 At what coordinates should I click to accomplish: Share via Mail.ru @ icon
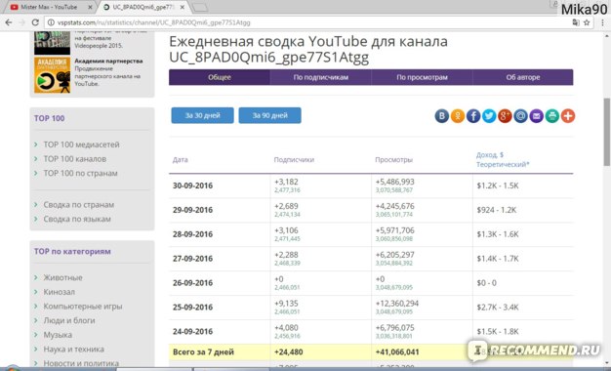coord(520,116)
